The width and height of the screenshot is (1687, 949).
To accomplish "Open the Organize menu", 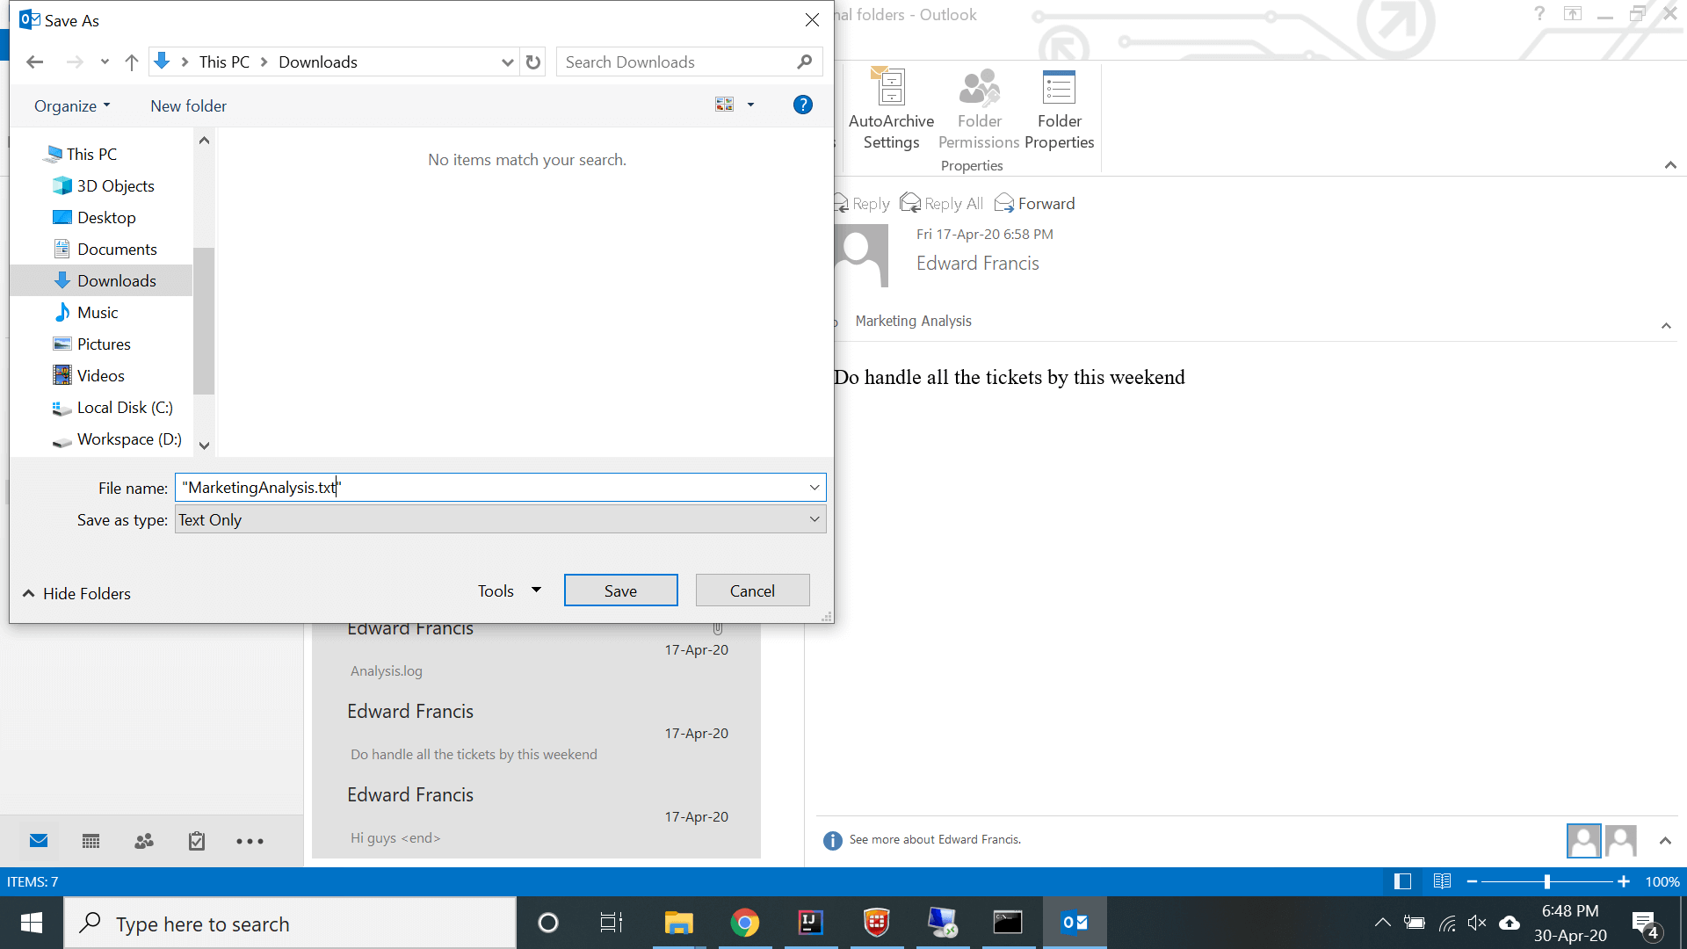I will pos(71,105).
